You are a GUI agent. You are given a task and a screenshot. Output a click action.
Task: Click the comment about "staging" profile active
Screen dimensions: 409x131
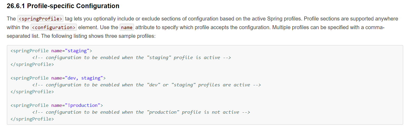132,57
